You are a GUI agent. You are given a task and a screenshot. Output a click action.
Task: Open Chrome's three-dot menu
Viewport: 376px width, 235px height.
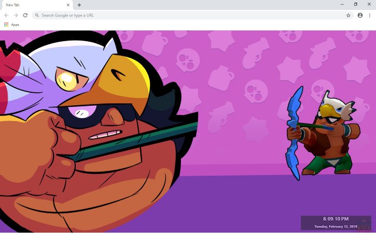370,15
